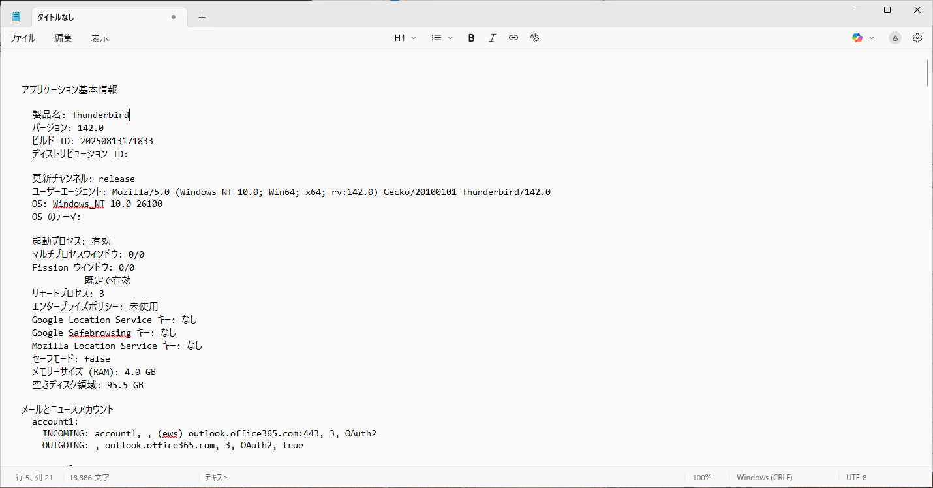
Task: Open the Copilot AI icon
Action: pyautogui.click(x=857, y=38)
